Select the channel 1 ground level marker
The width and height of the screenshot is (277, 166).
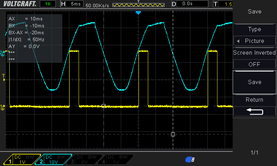pyautogui.click(x=3, y=107)
